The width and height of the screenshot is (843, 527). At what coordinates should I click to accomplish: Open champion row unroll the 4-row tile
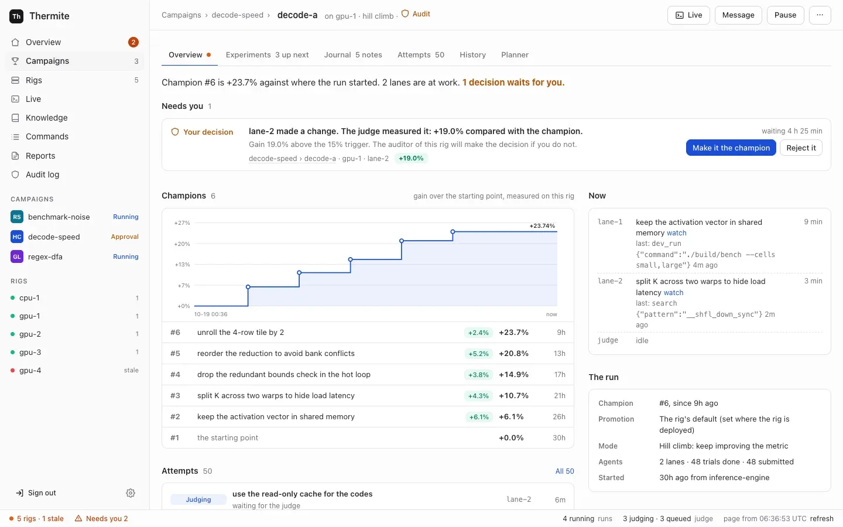[x=368, y=333]
